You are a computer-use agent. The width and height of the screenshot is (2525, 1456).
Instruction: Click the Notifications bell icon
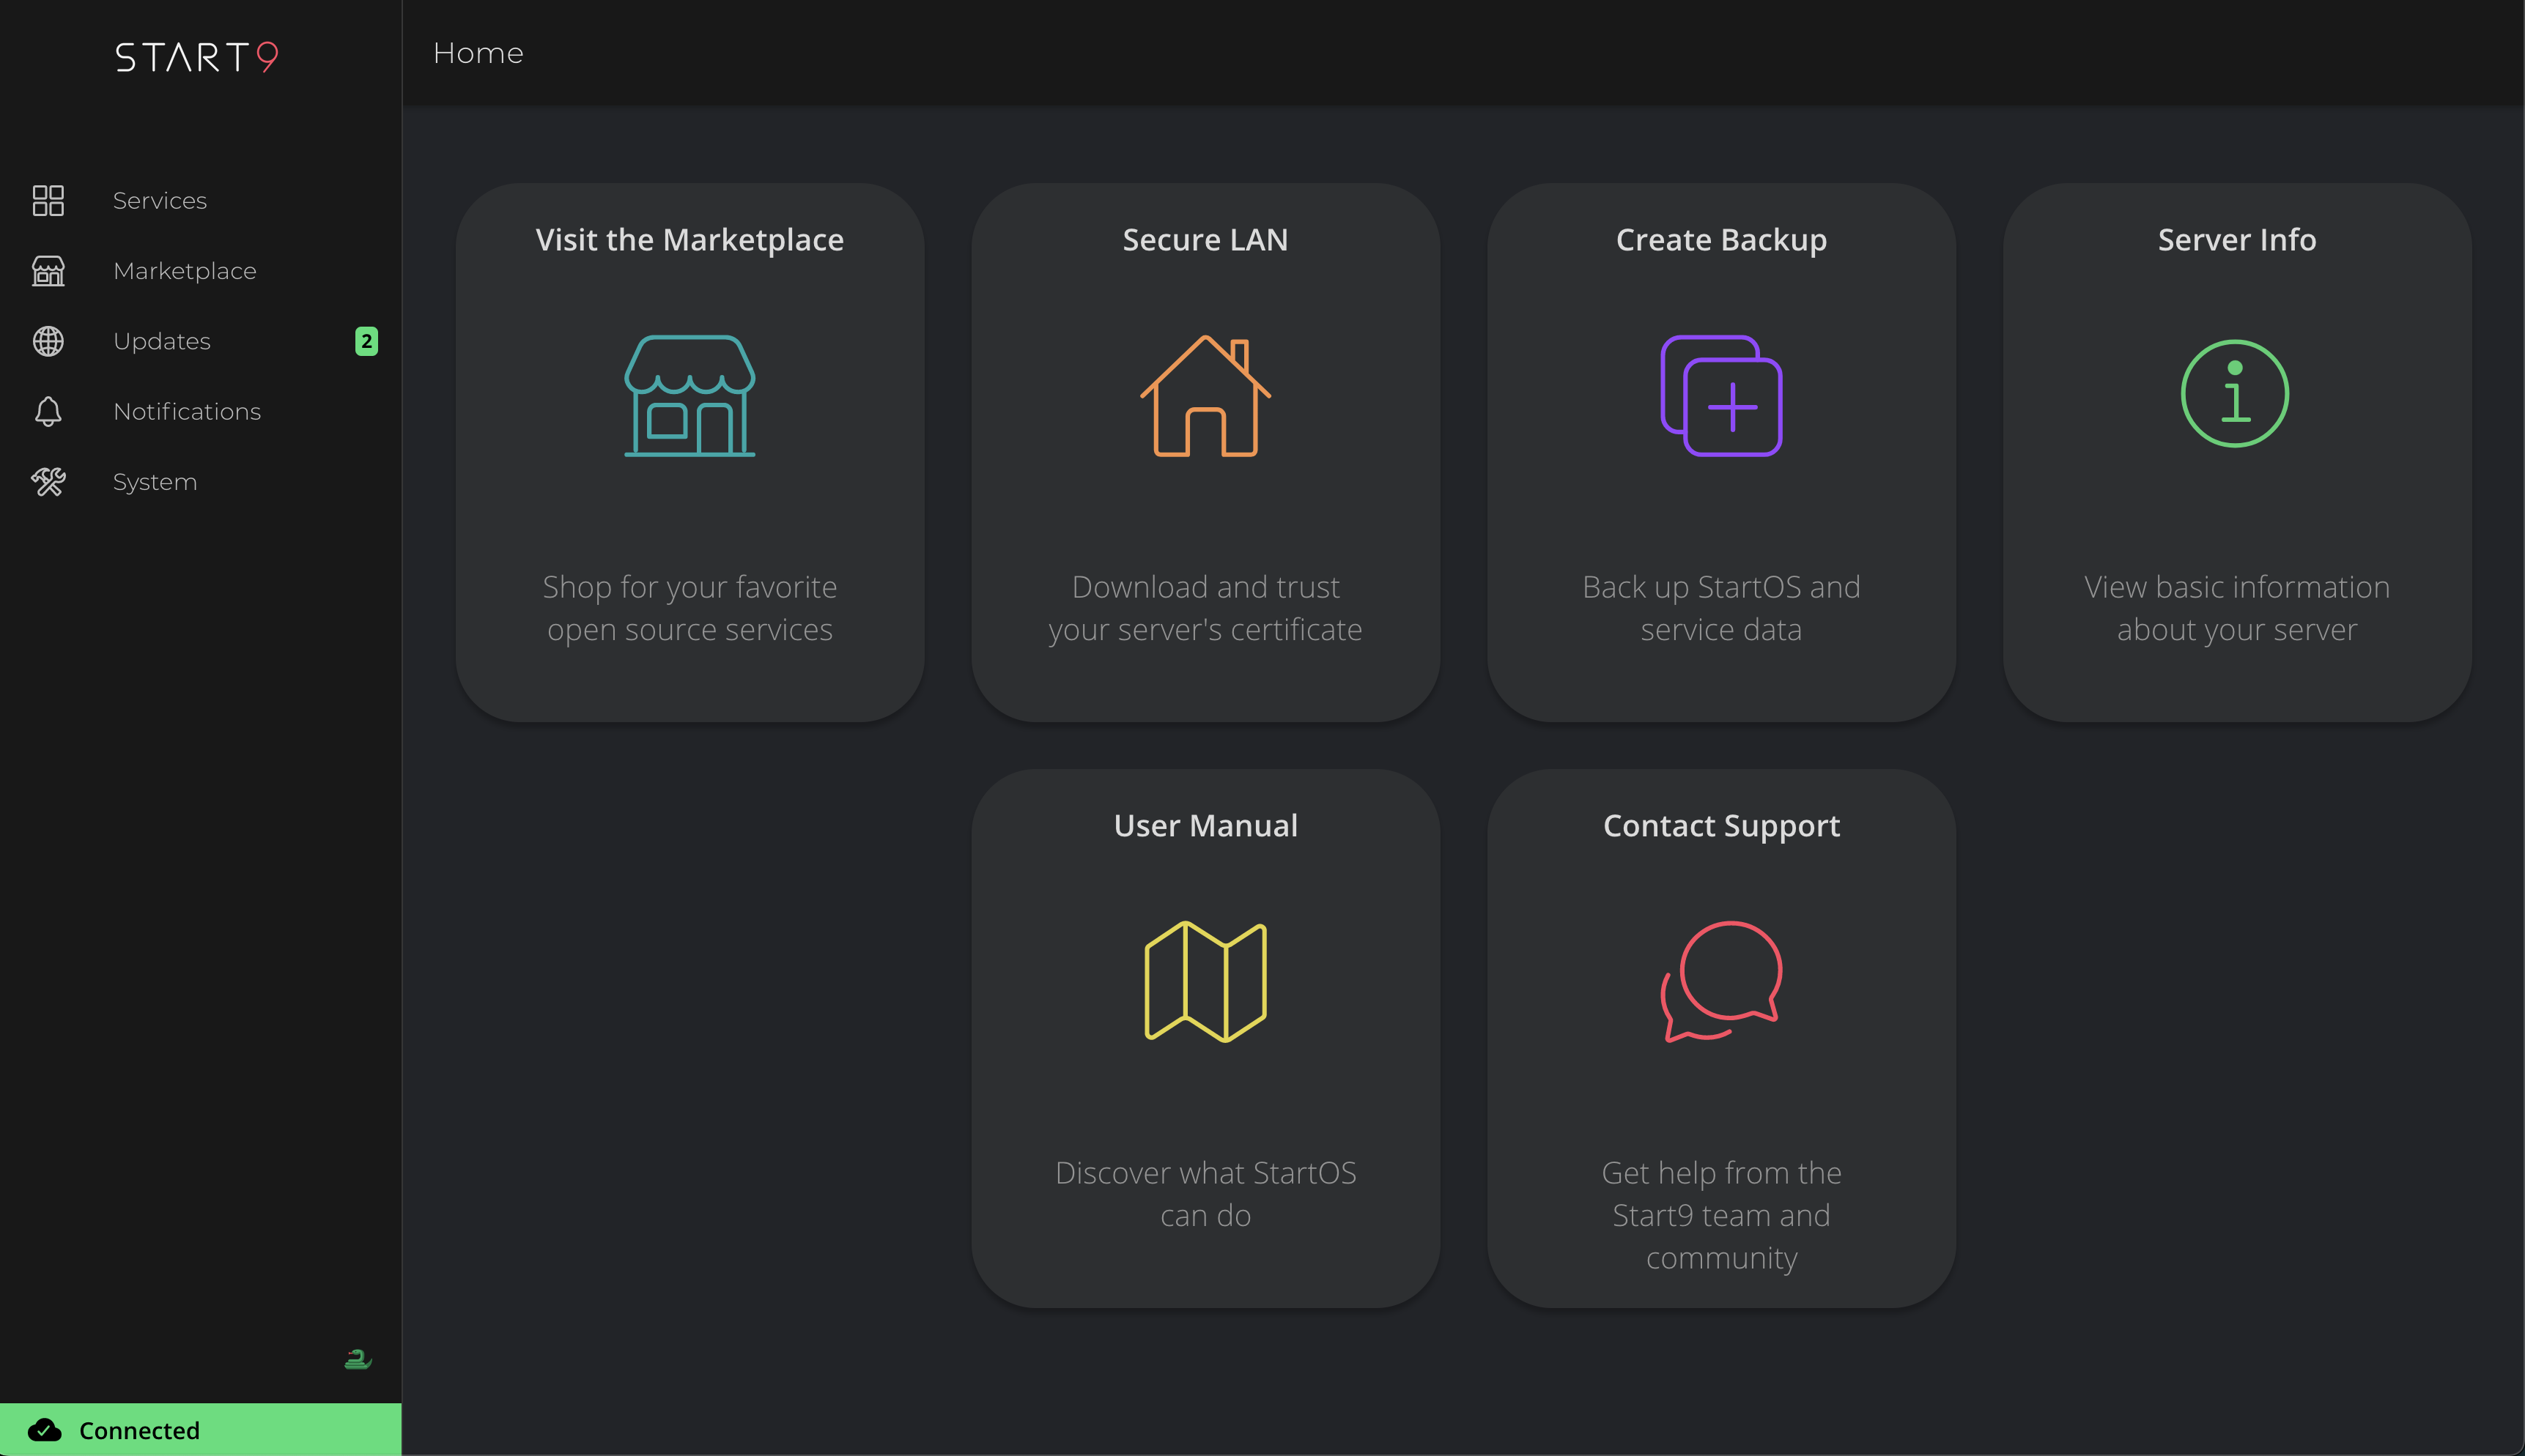click(x=48, y=411)
